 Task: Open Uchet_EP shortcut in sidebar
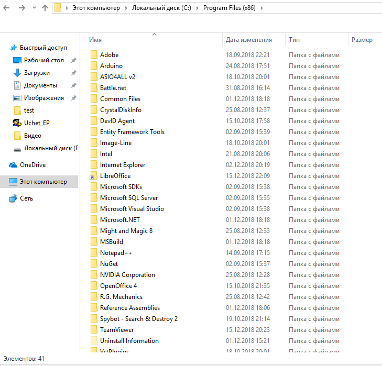point(37,123)
